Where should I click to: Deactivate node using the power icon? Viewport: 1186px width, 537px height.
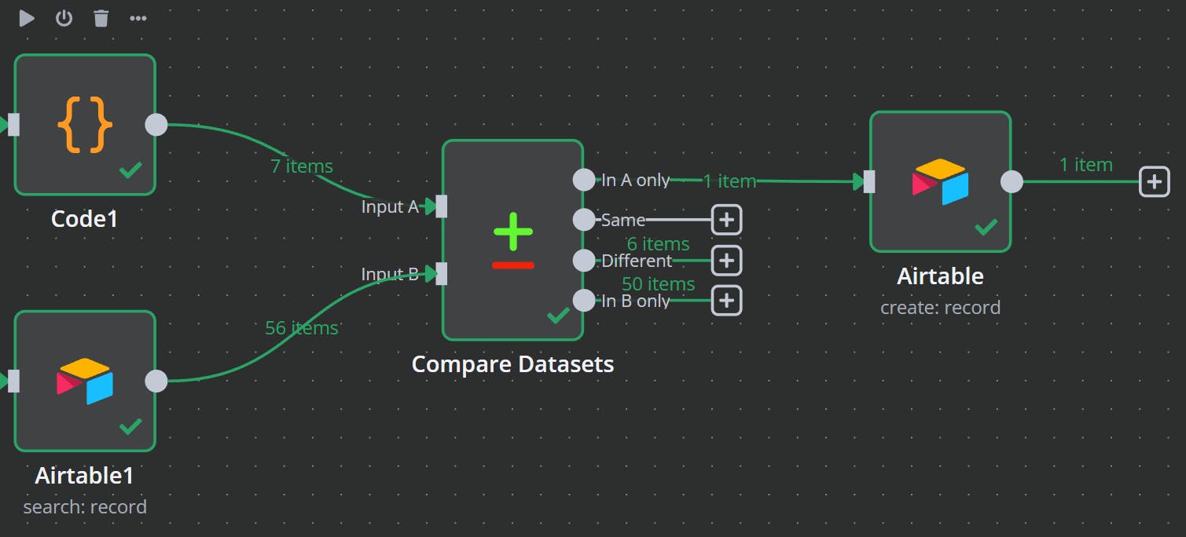tap(64, 18)
